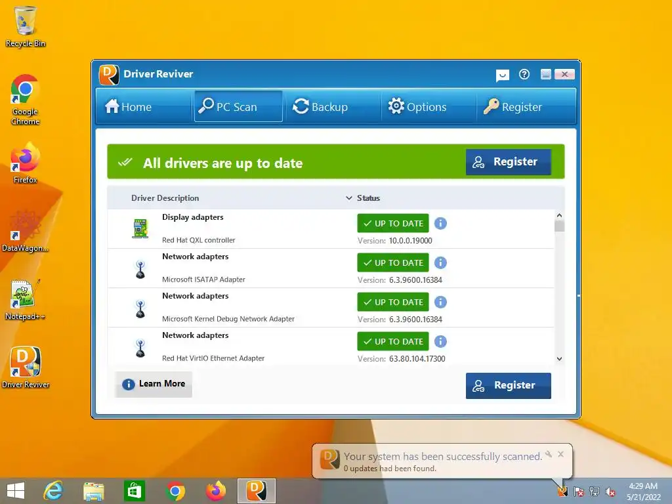
Task: Click the network icon for Kernel Debug Network Adapter
Action: [x=140, y=309]
